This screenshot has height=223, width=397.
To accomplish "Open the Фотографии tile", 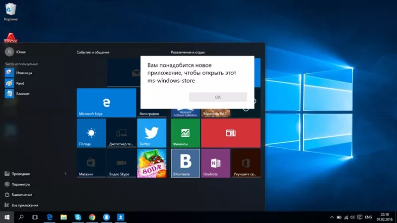I will pos(152,113).
